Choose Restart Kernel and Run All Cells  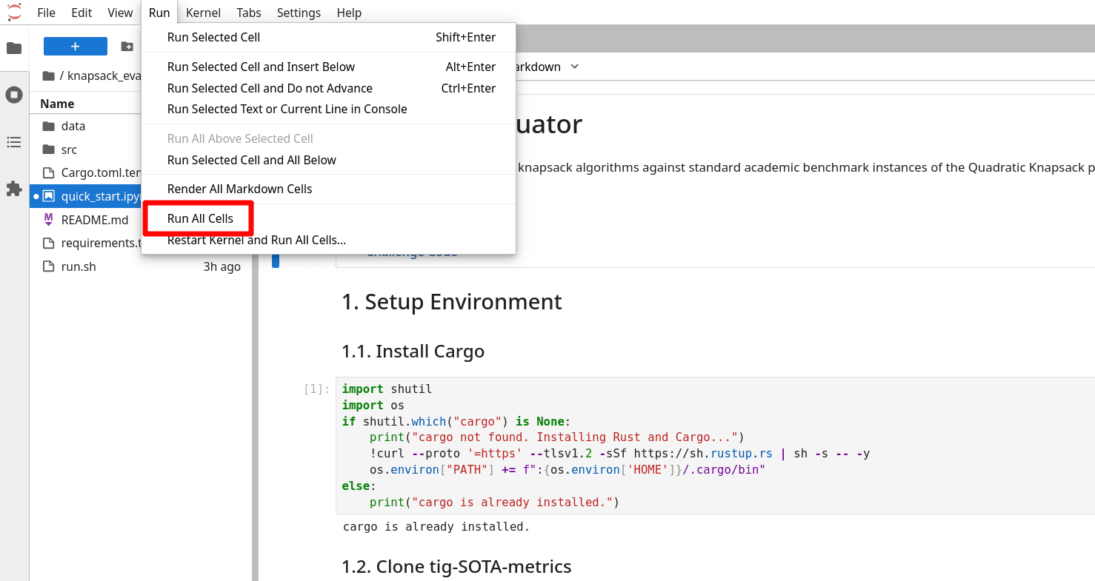[256, 240]
